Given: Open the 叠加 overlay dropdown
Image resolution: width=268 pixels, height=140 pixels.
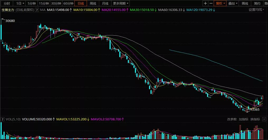Looking at the screenshot, I should point(233,3).
